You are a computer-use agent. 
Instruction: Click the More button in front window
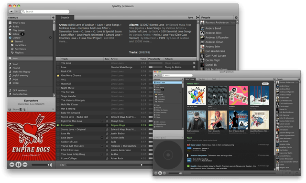click(x=265, y=84)
